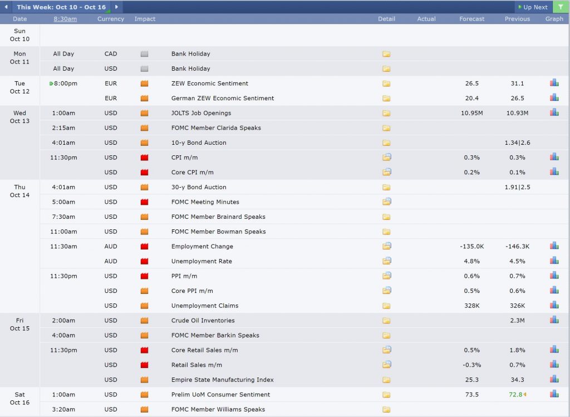This screenshot has height=417, width=570.
Task: Show graph for Empire State Manufacturing Index
Action: 554,379
